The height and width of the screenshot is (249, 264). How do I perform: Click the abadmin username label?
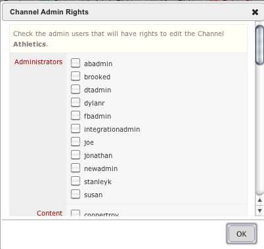coord(98,64)
